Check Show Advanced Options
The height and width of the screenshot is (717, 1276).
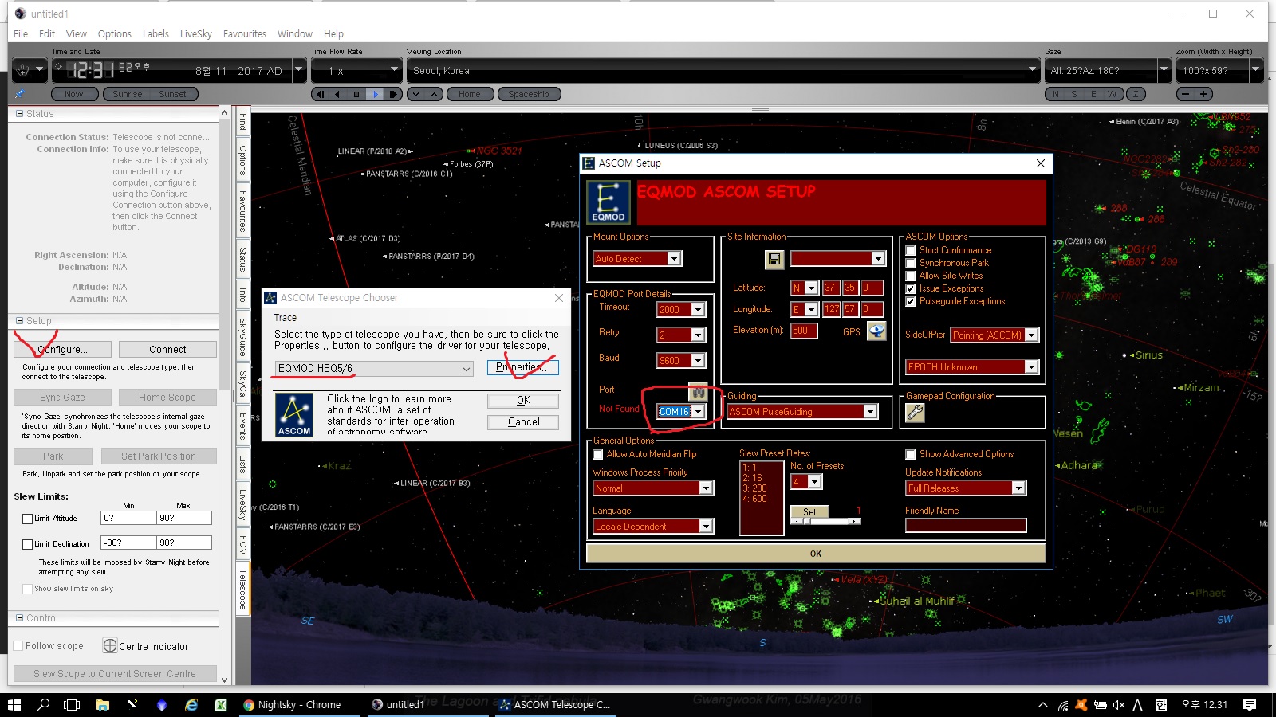click(x=911, y=454)
